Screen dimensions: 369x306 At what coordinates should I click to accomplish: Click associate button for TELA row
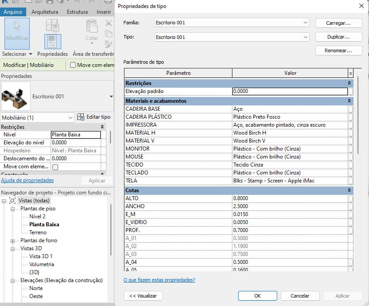351,181
